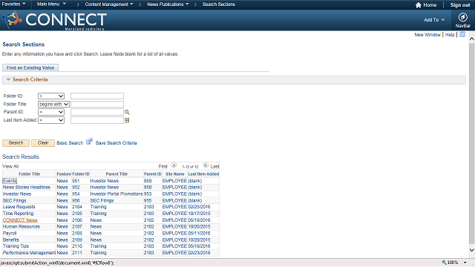Go to previous results page arrow
This screenshot has width=475, height=267.
(x=174, y=165)
